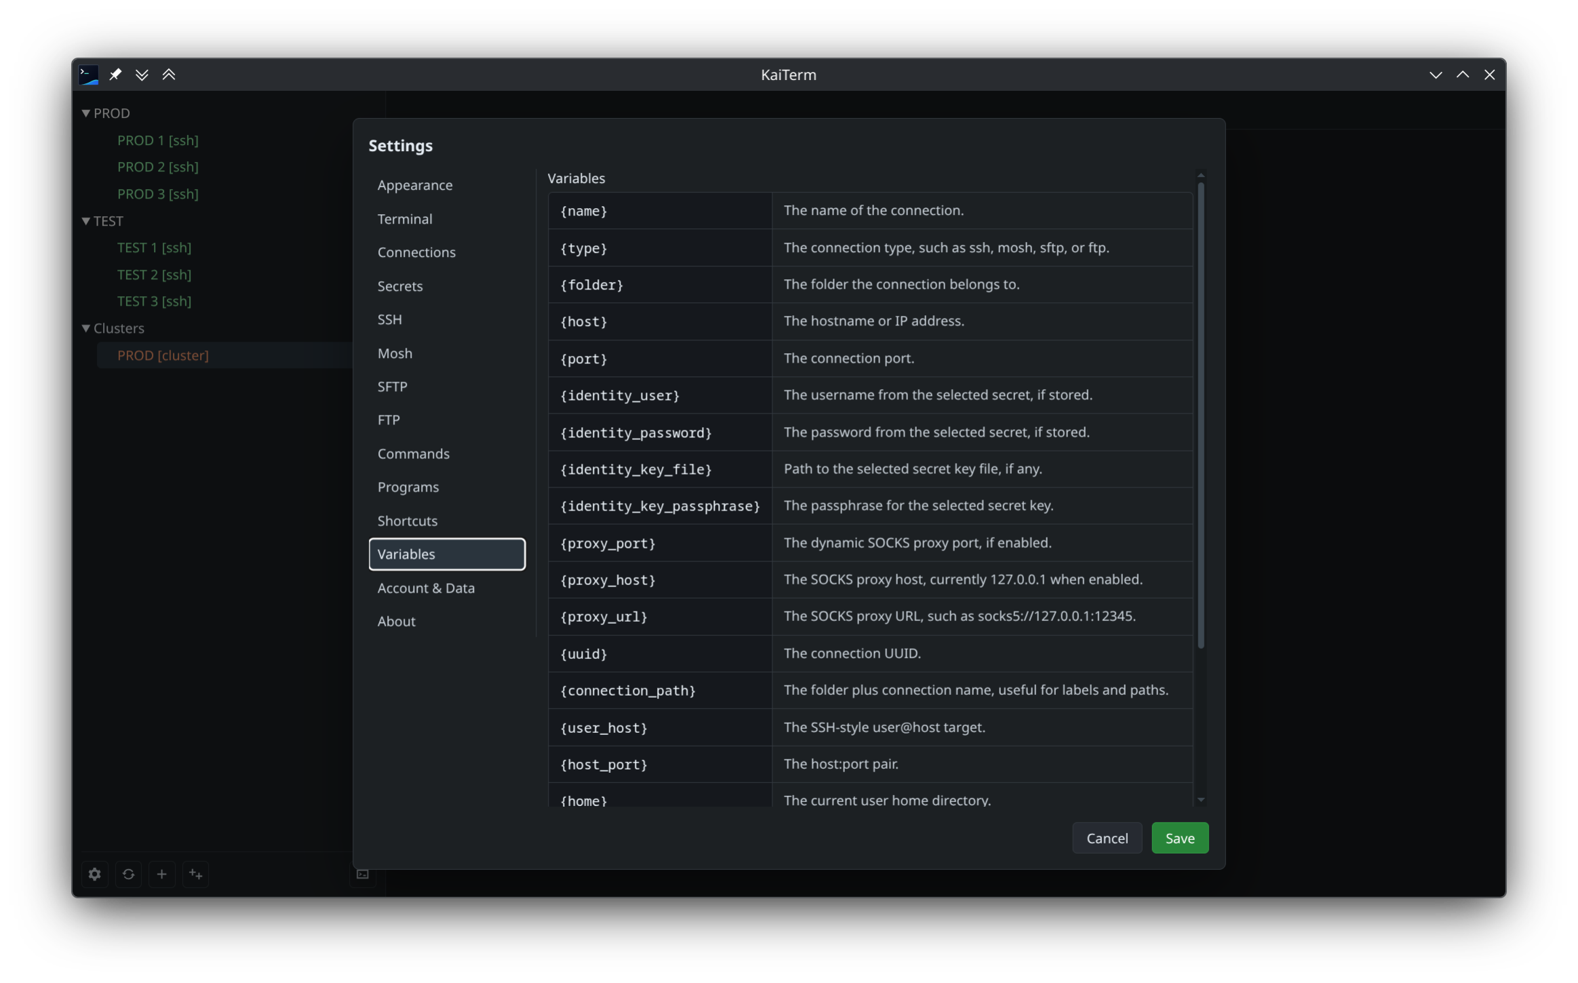This screenshot has width=1578, height=983.
Task: Click the {identity_password} variable cell
Action: 660,433
